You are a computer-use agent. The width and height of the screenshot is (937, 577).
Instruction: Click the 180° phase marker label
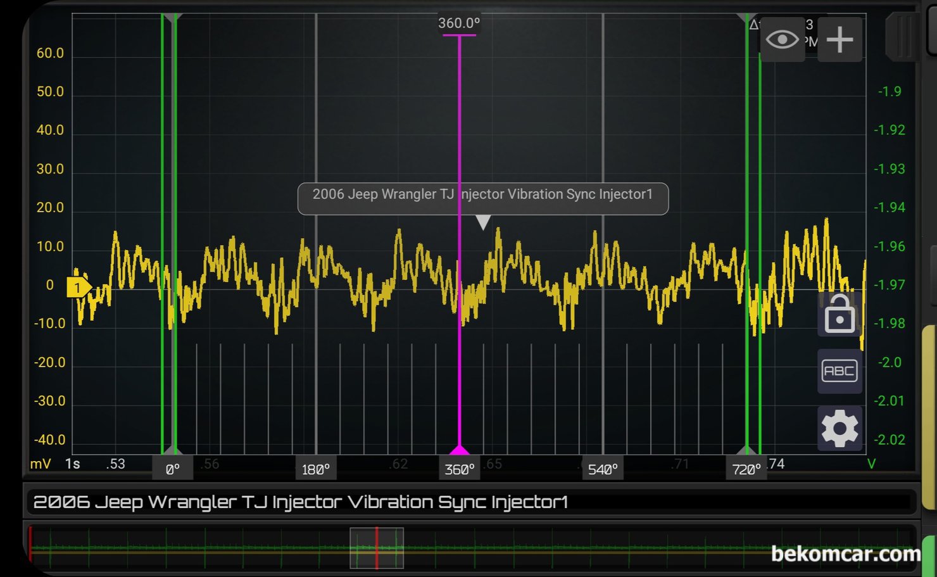pyautogui.click(x=315, y=469)
